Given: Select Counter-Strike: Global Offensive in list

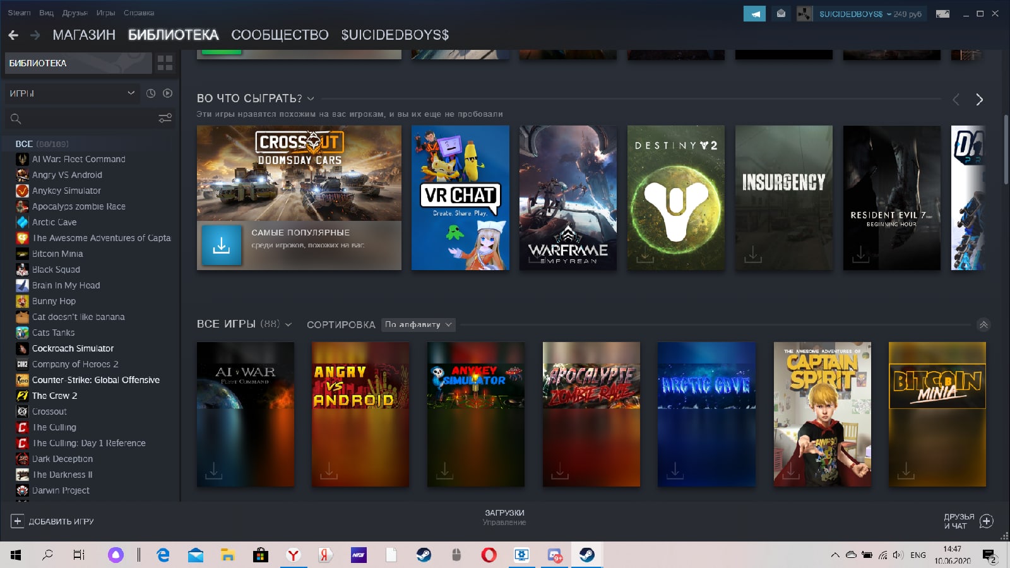Looking at the screenshot, I should (x=96, y=380).
